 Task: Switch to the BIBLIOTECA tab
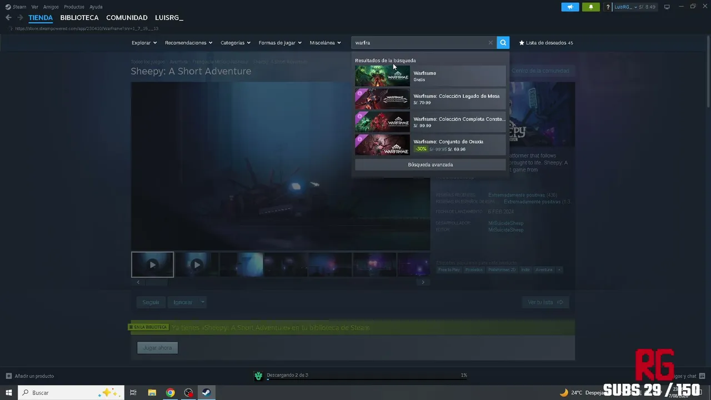pos(79,18)
